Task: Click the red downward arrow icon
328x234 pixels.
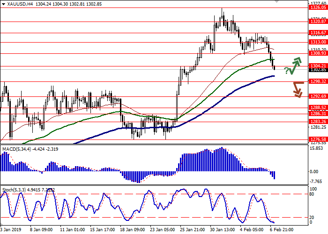Action: (297, 89)
